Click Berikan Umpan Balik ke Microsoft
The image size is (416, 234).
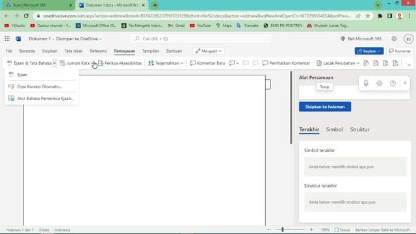382,230
